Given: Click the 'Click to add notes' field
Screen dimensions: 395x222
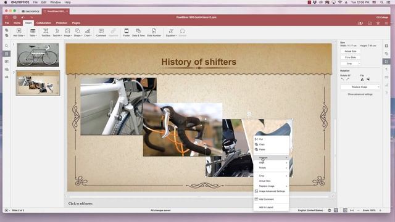Looking at the screenshot, I should pos(80,203).
